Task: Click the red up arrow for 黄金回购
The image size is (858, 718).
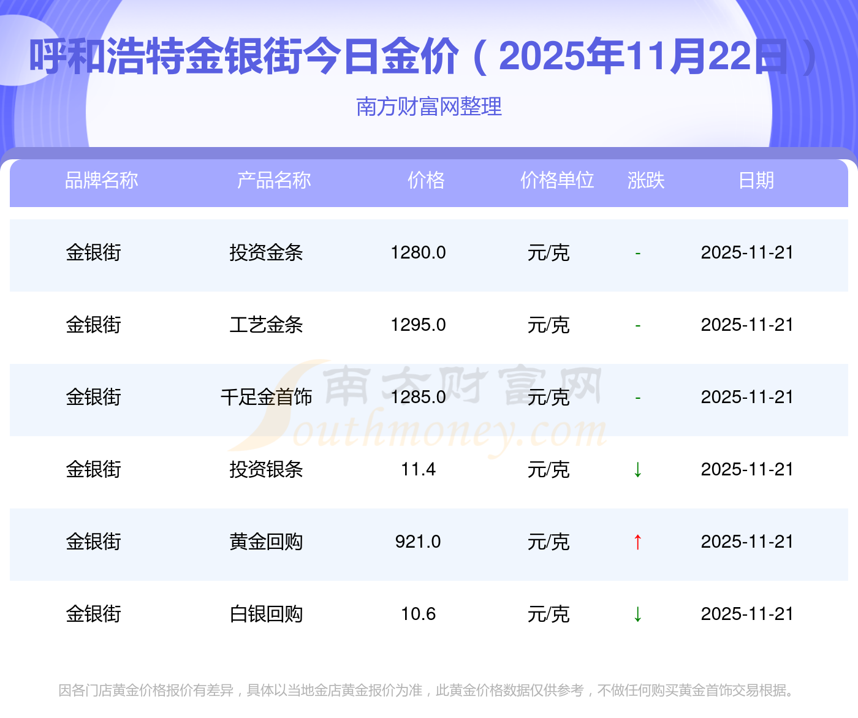Action: click(x=637, y=542)
